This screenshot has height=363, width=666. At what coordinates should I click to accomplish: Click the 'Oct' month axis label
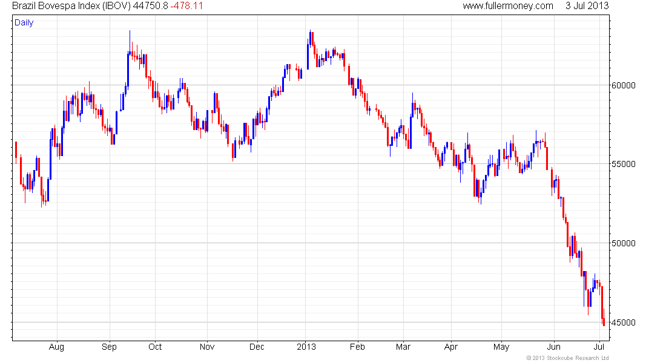pos(155,347)
